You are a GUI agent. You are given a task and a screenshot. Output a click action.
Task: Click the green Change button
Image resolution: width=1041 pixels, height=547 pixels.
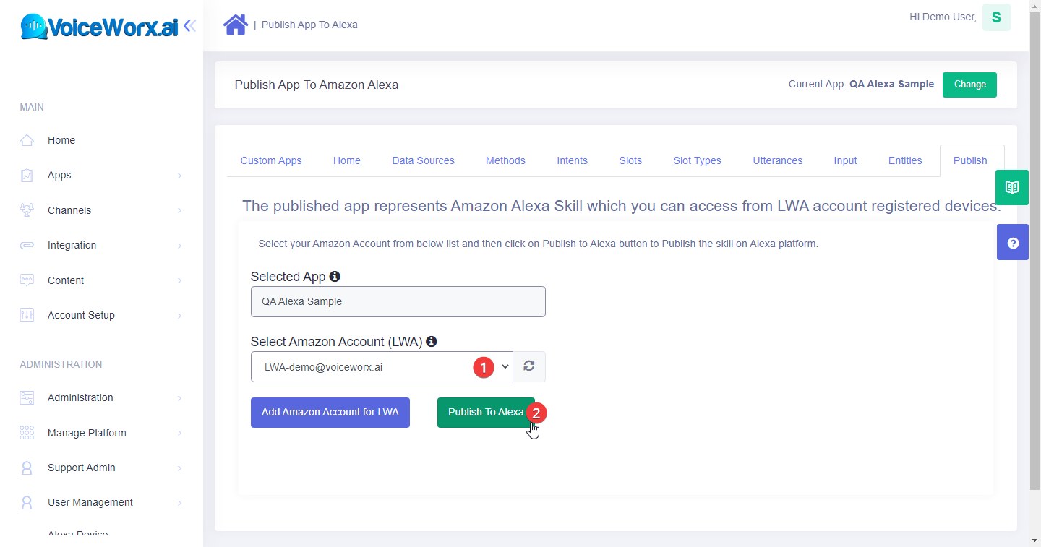[969, 85]
